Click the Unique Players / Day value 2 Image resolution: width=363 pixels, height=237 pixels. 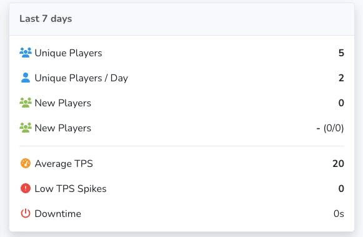(341, 78)
